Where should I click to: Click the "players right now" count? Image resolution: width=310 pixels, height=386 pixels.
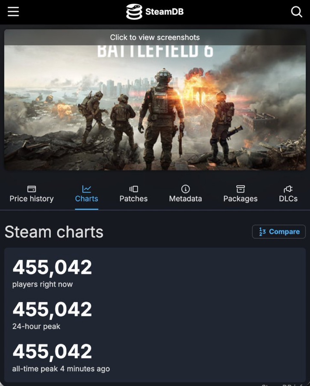coord(52,267)
